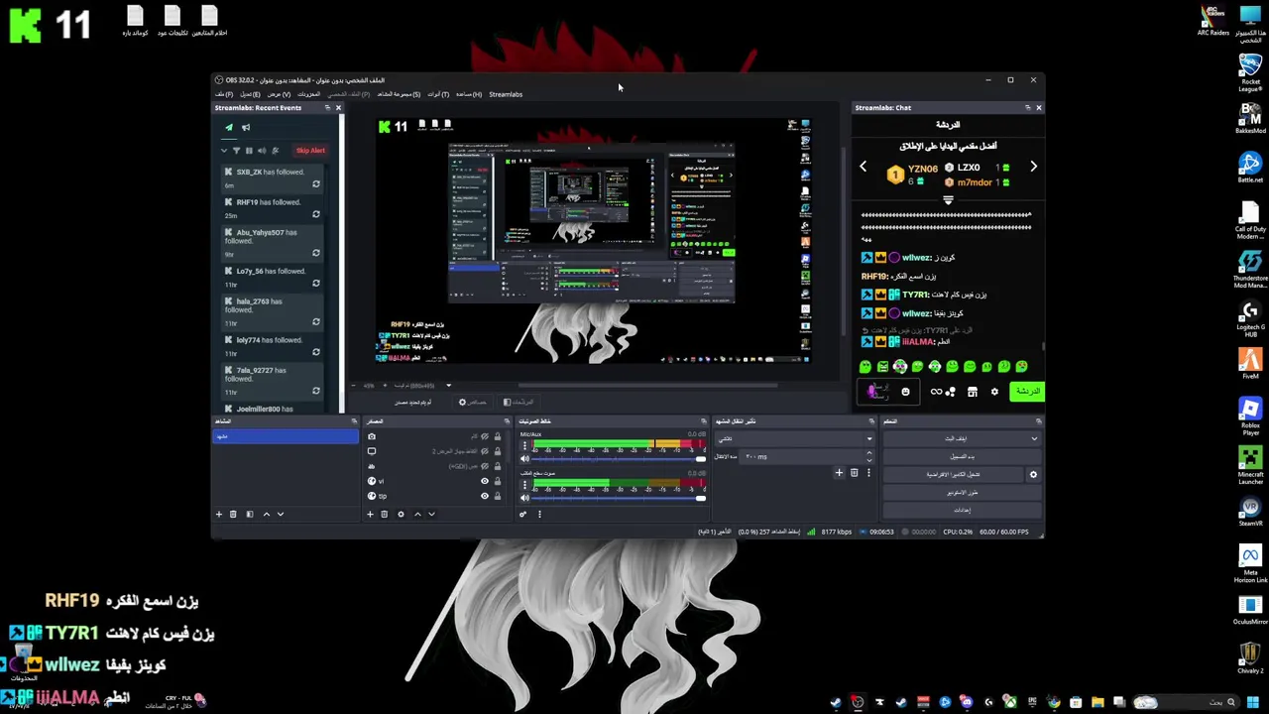Screen dimensions: 1269x714
Task: Open the audio mixer three-dot menu
Action: [x=539, y=514]
